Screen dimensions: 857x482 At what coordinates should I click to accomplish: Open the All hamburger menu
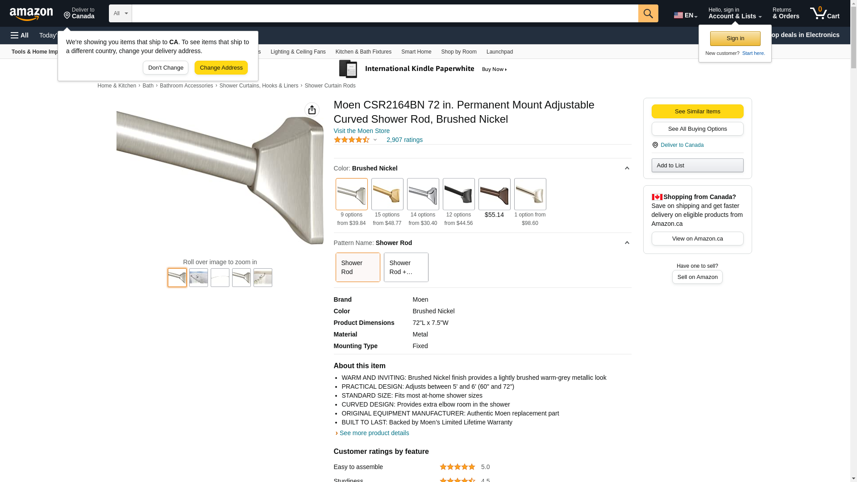(x=20, y=35)
